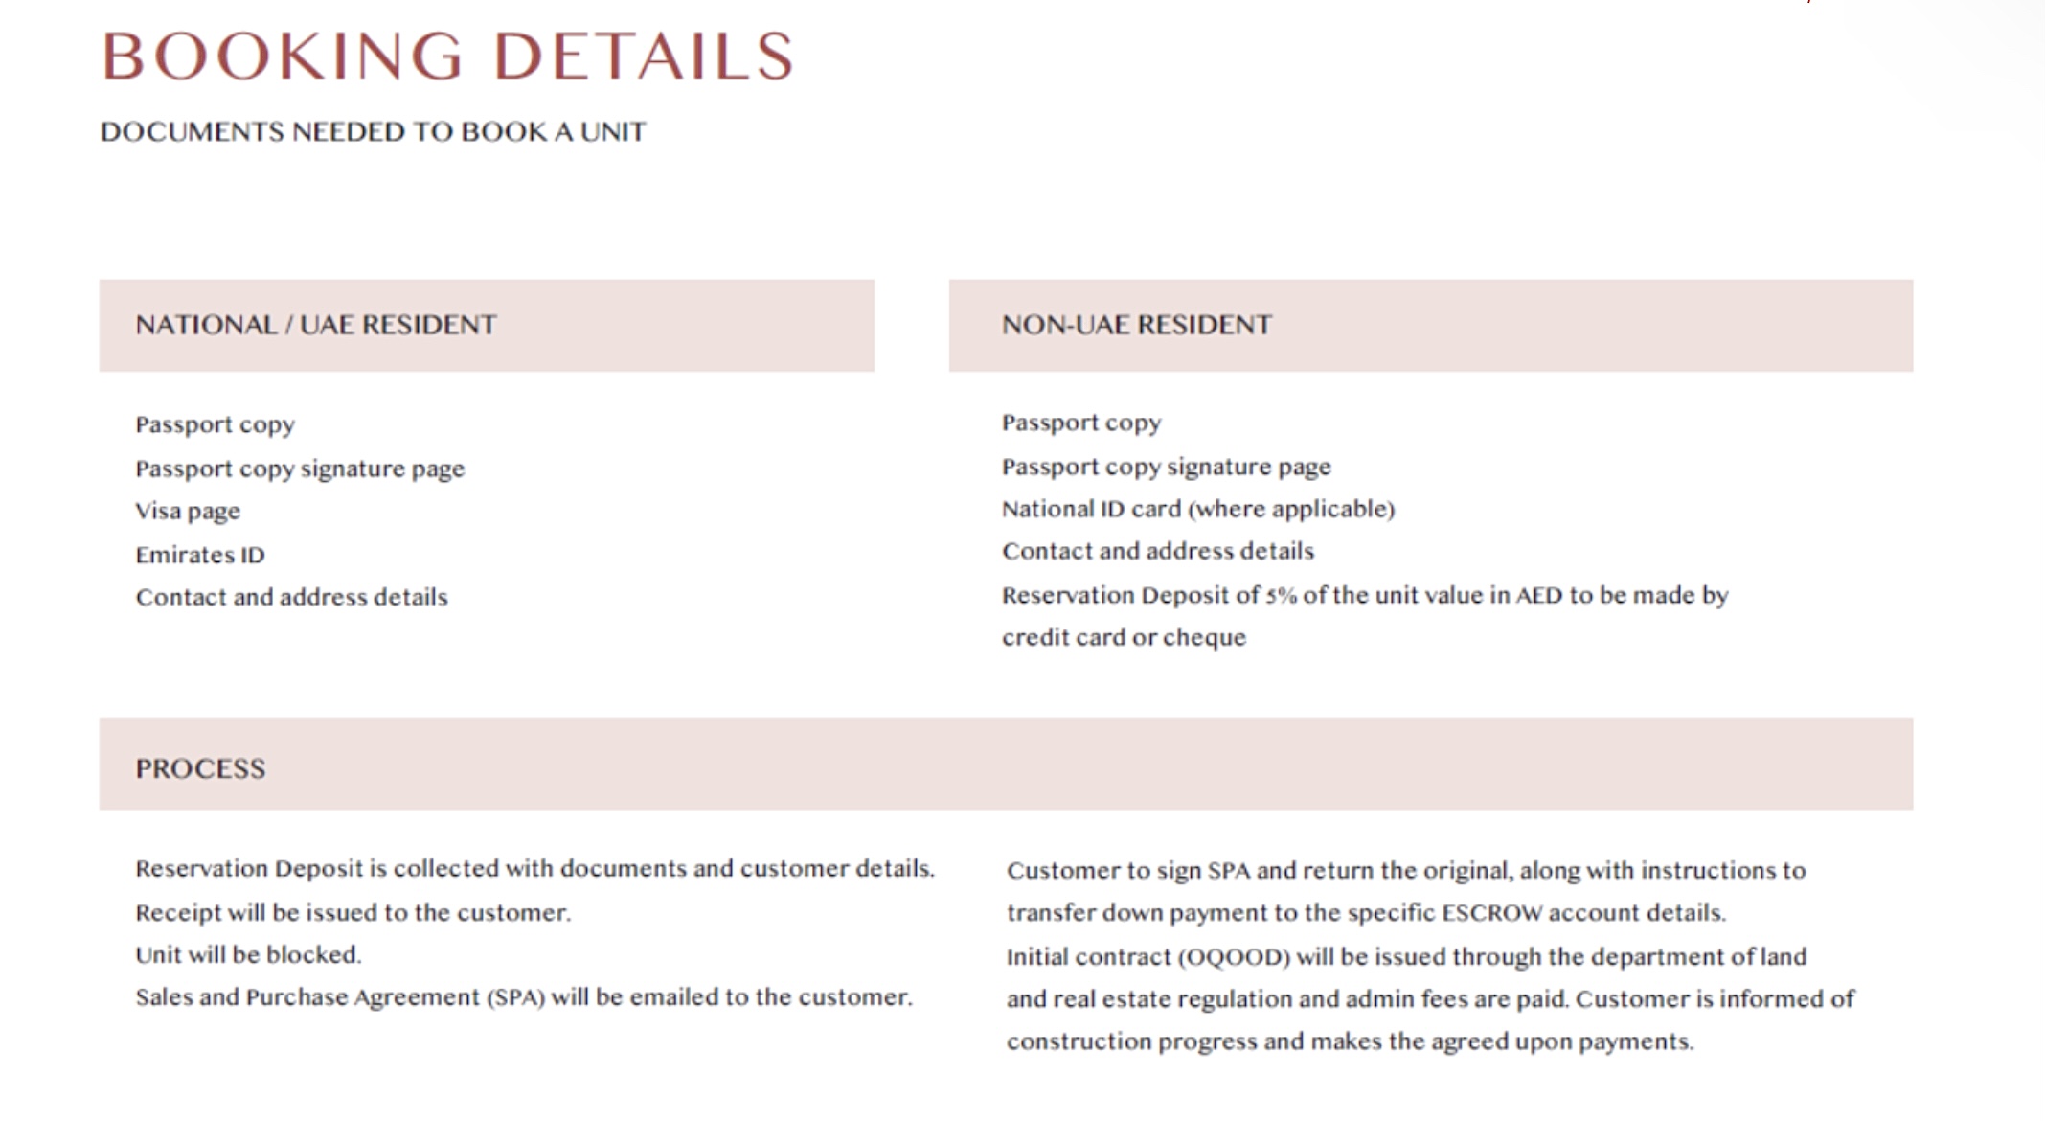Click the PROCESS section header

tap(200, 768)
